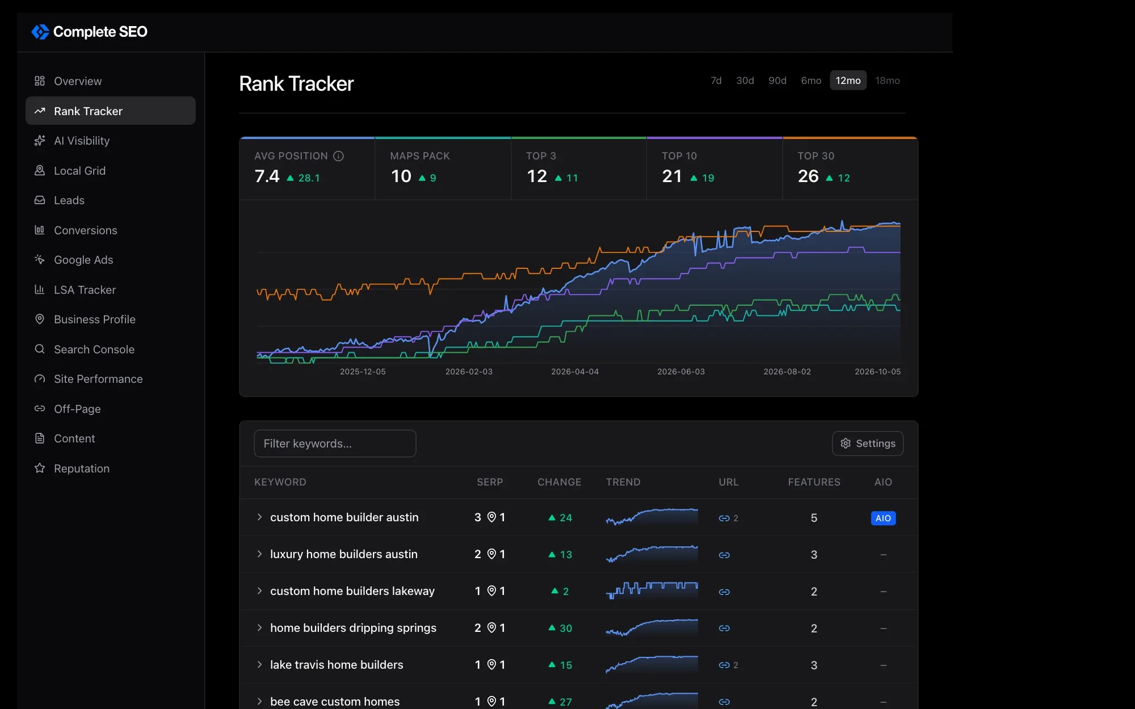Image resolution: width=1135 pixels, height=709 pixels.
Task: Expand the custom home builders lakeway row
Action: (x=259, y=591)
